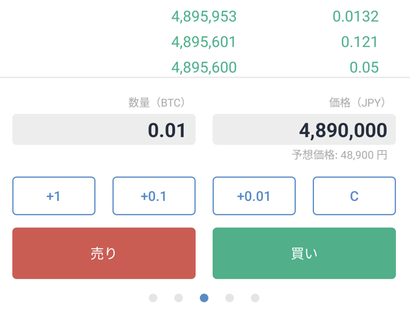The image size is (410, 316).
Task: Go to the fourth page indicator dot
Action: click(x=230, y=298)
